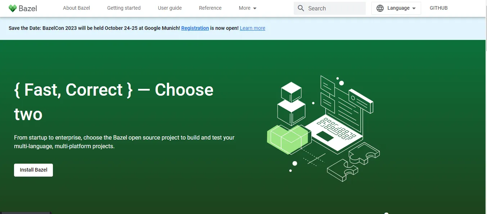
Task: Follow the BazelCon Registration link
Action: (x=195, y=28)
